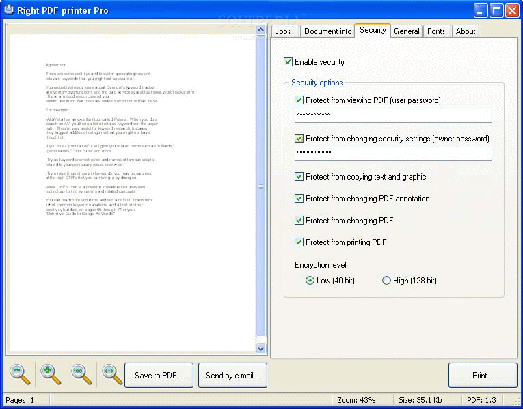Click the Security options group label
Screen dimensions: 523x409
[317, 83]
